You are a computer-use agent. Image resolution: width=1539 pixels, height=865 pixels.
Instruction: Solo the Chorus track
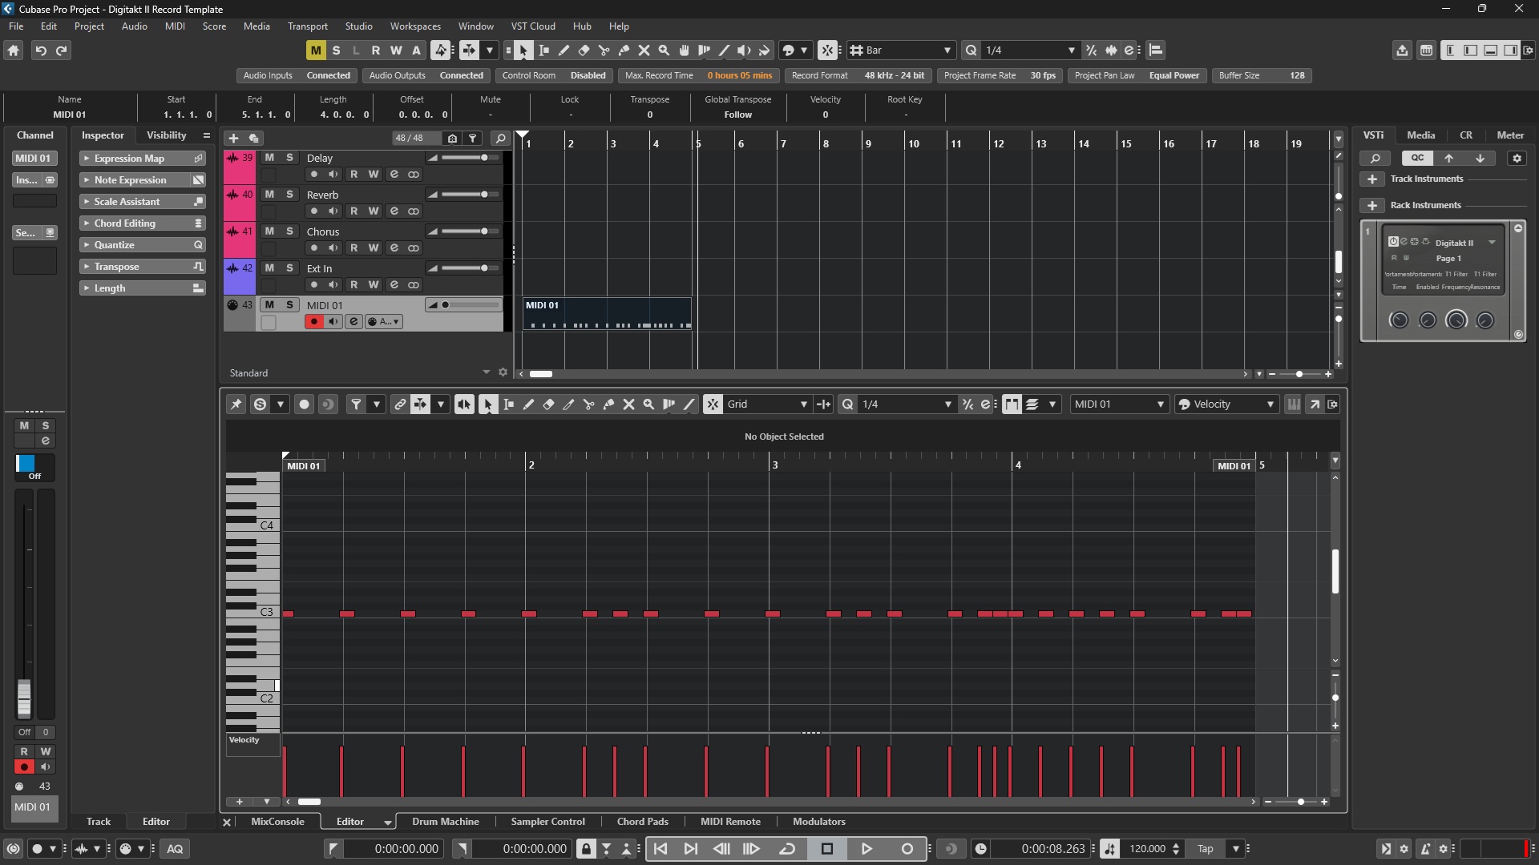289,231
